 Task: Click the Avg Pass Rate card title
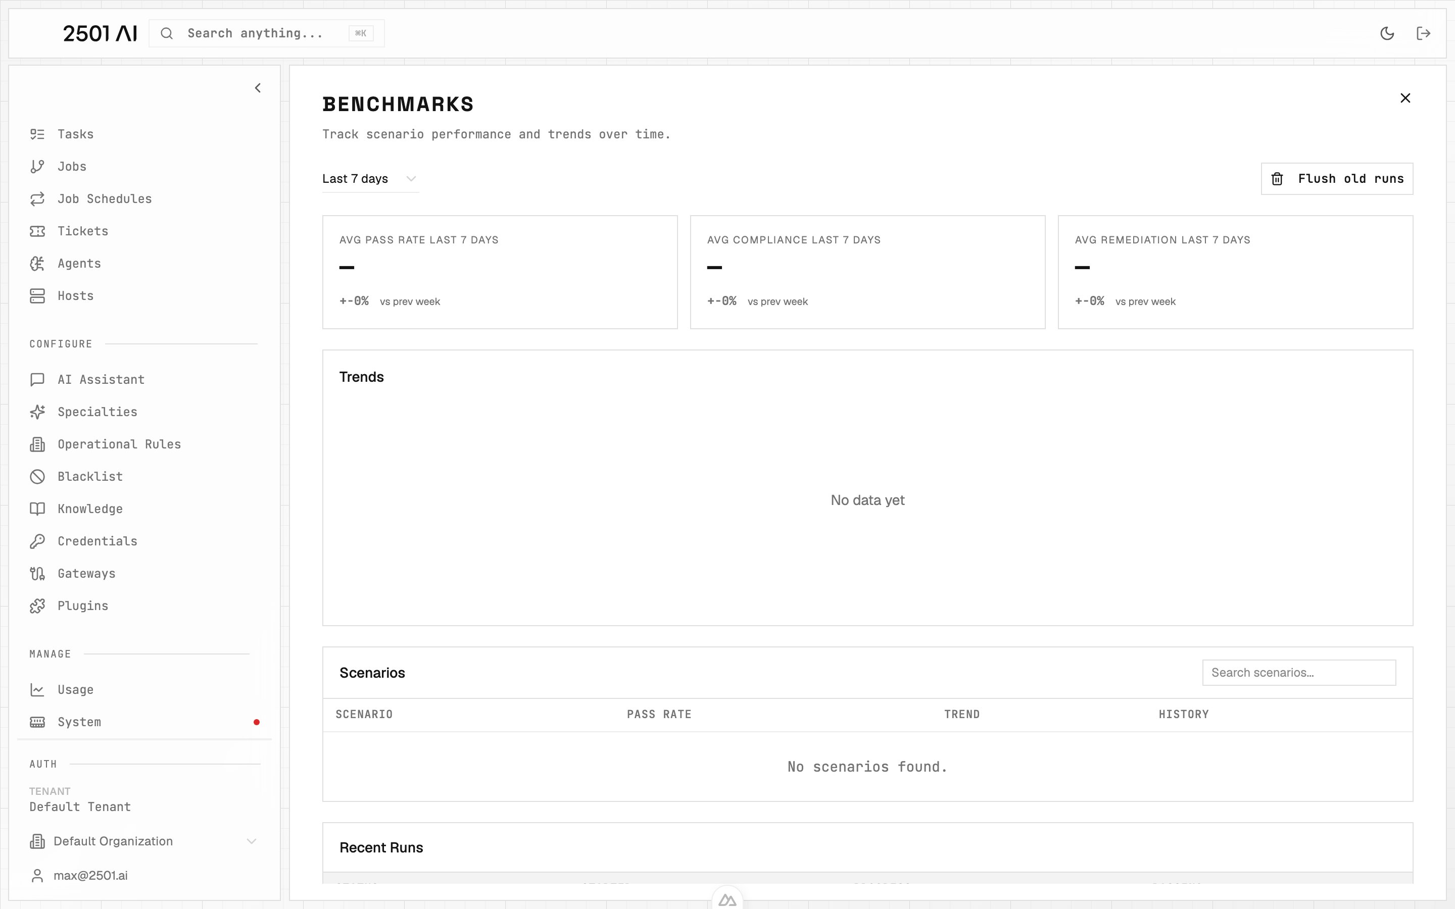pyautogui.click(x=418, y=240)
